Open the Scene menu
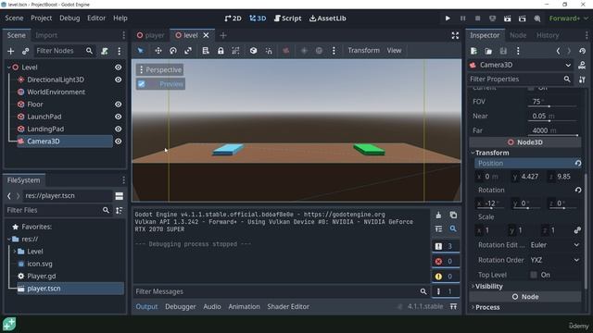593x333 pixels. (x=14, y=18)
